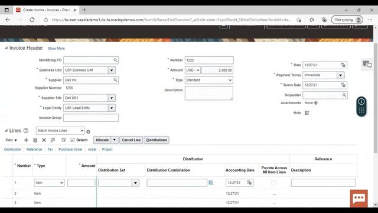
Task: Reload the browser page
Action: pyautogui.click(x=32, y=20)
